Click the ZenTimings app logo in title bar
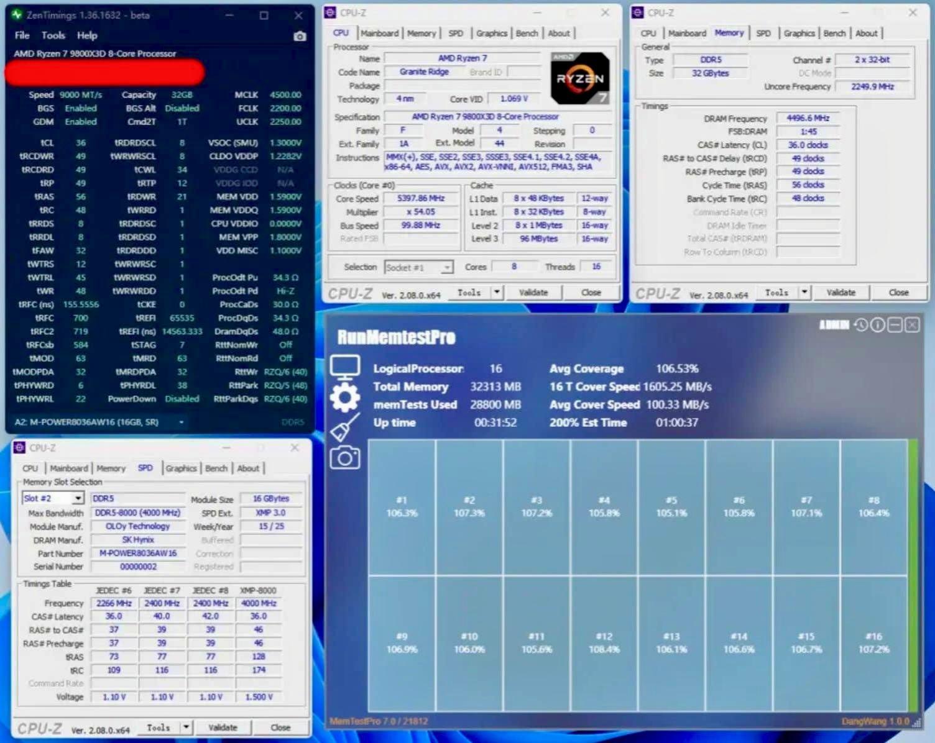This screenshot has height=743, width=935. (17, 14)
